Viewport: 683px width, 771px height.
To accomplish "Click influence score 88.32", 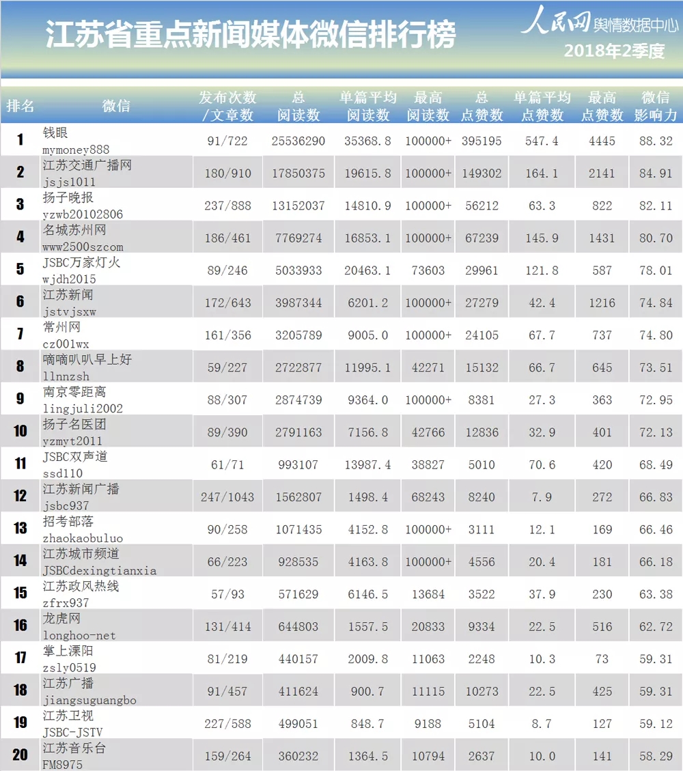I will 656,141.
